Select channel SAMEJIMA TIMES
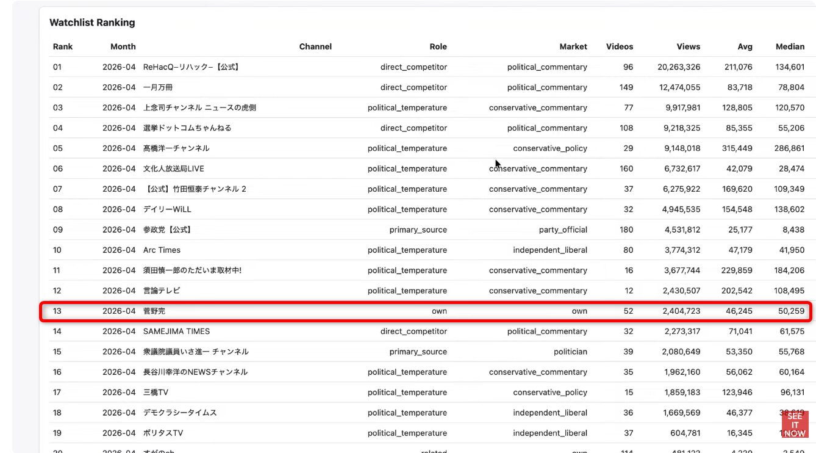This screenshot has height=453, width=816. coord(176,332)
